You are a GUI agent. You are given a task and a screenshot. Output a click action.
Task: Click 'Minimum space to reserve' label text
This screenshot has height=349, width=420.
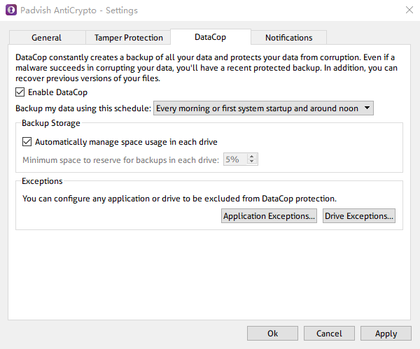[x=121, y=159]
